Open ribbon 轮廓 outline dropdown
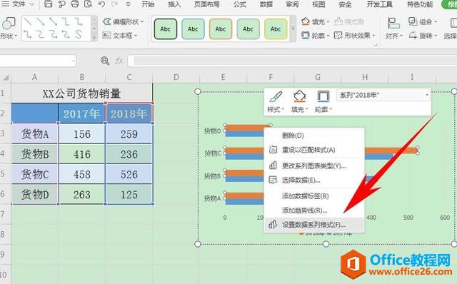Screen dimensions: 457x284 click(316, 36)
